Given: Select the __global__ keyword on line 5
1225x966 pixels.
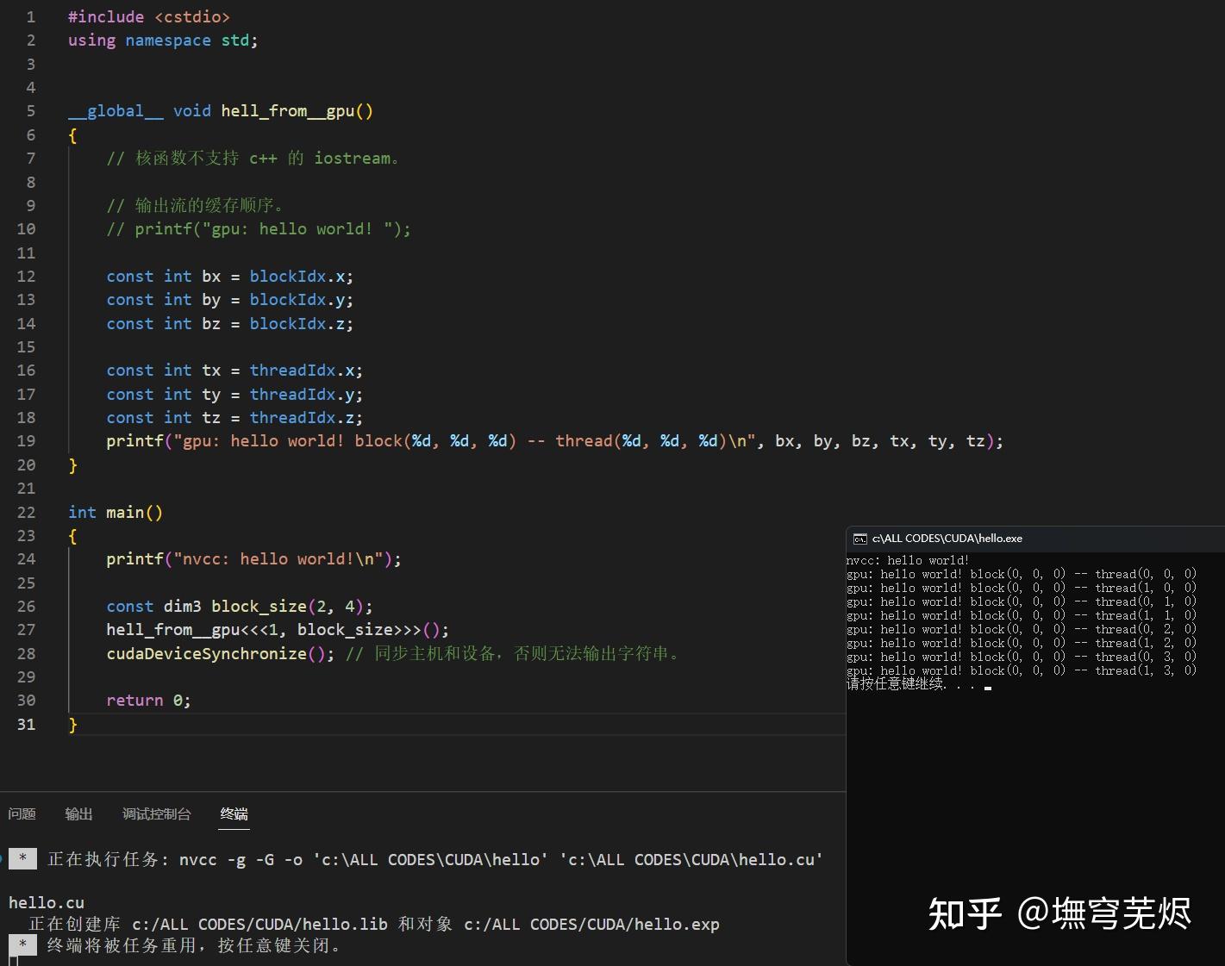Looking at the screenshot, I should coord(116,110).
